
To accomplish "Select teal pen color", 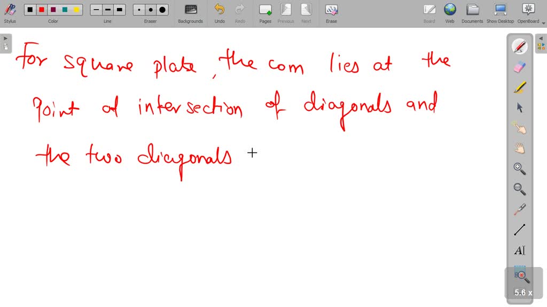I will click(x=65, y=10).
